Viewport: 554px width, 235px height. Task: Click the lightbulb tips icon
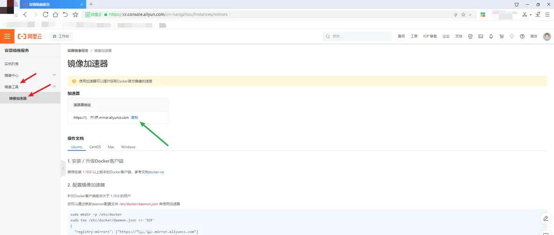(511, 36)
